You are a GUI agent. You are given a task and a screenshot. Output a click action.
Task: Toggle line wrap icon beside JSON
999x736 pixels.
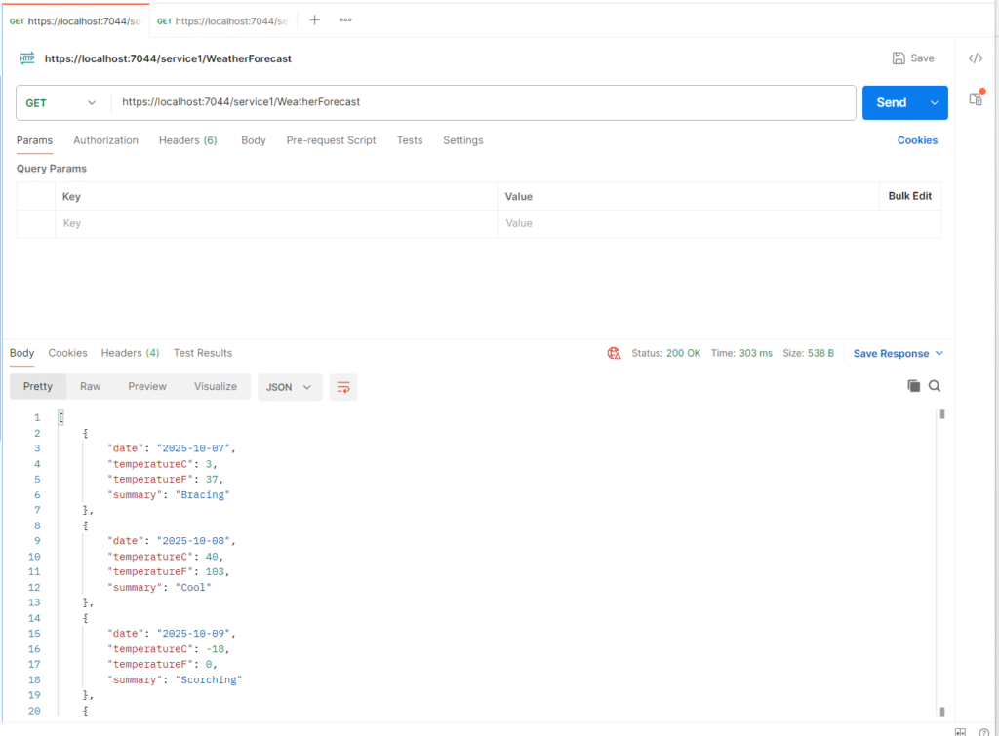tap(343, 387)
